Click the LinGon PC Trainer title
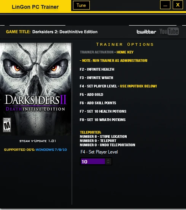Viewport: 186px width, 210px height. click(35, 7)
